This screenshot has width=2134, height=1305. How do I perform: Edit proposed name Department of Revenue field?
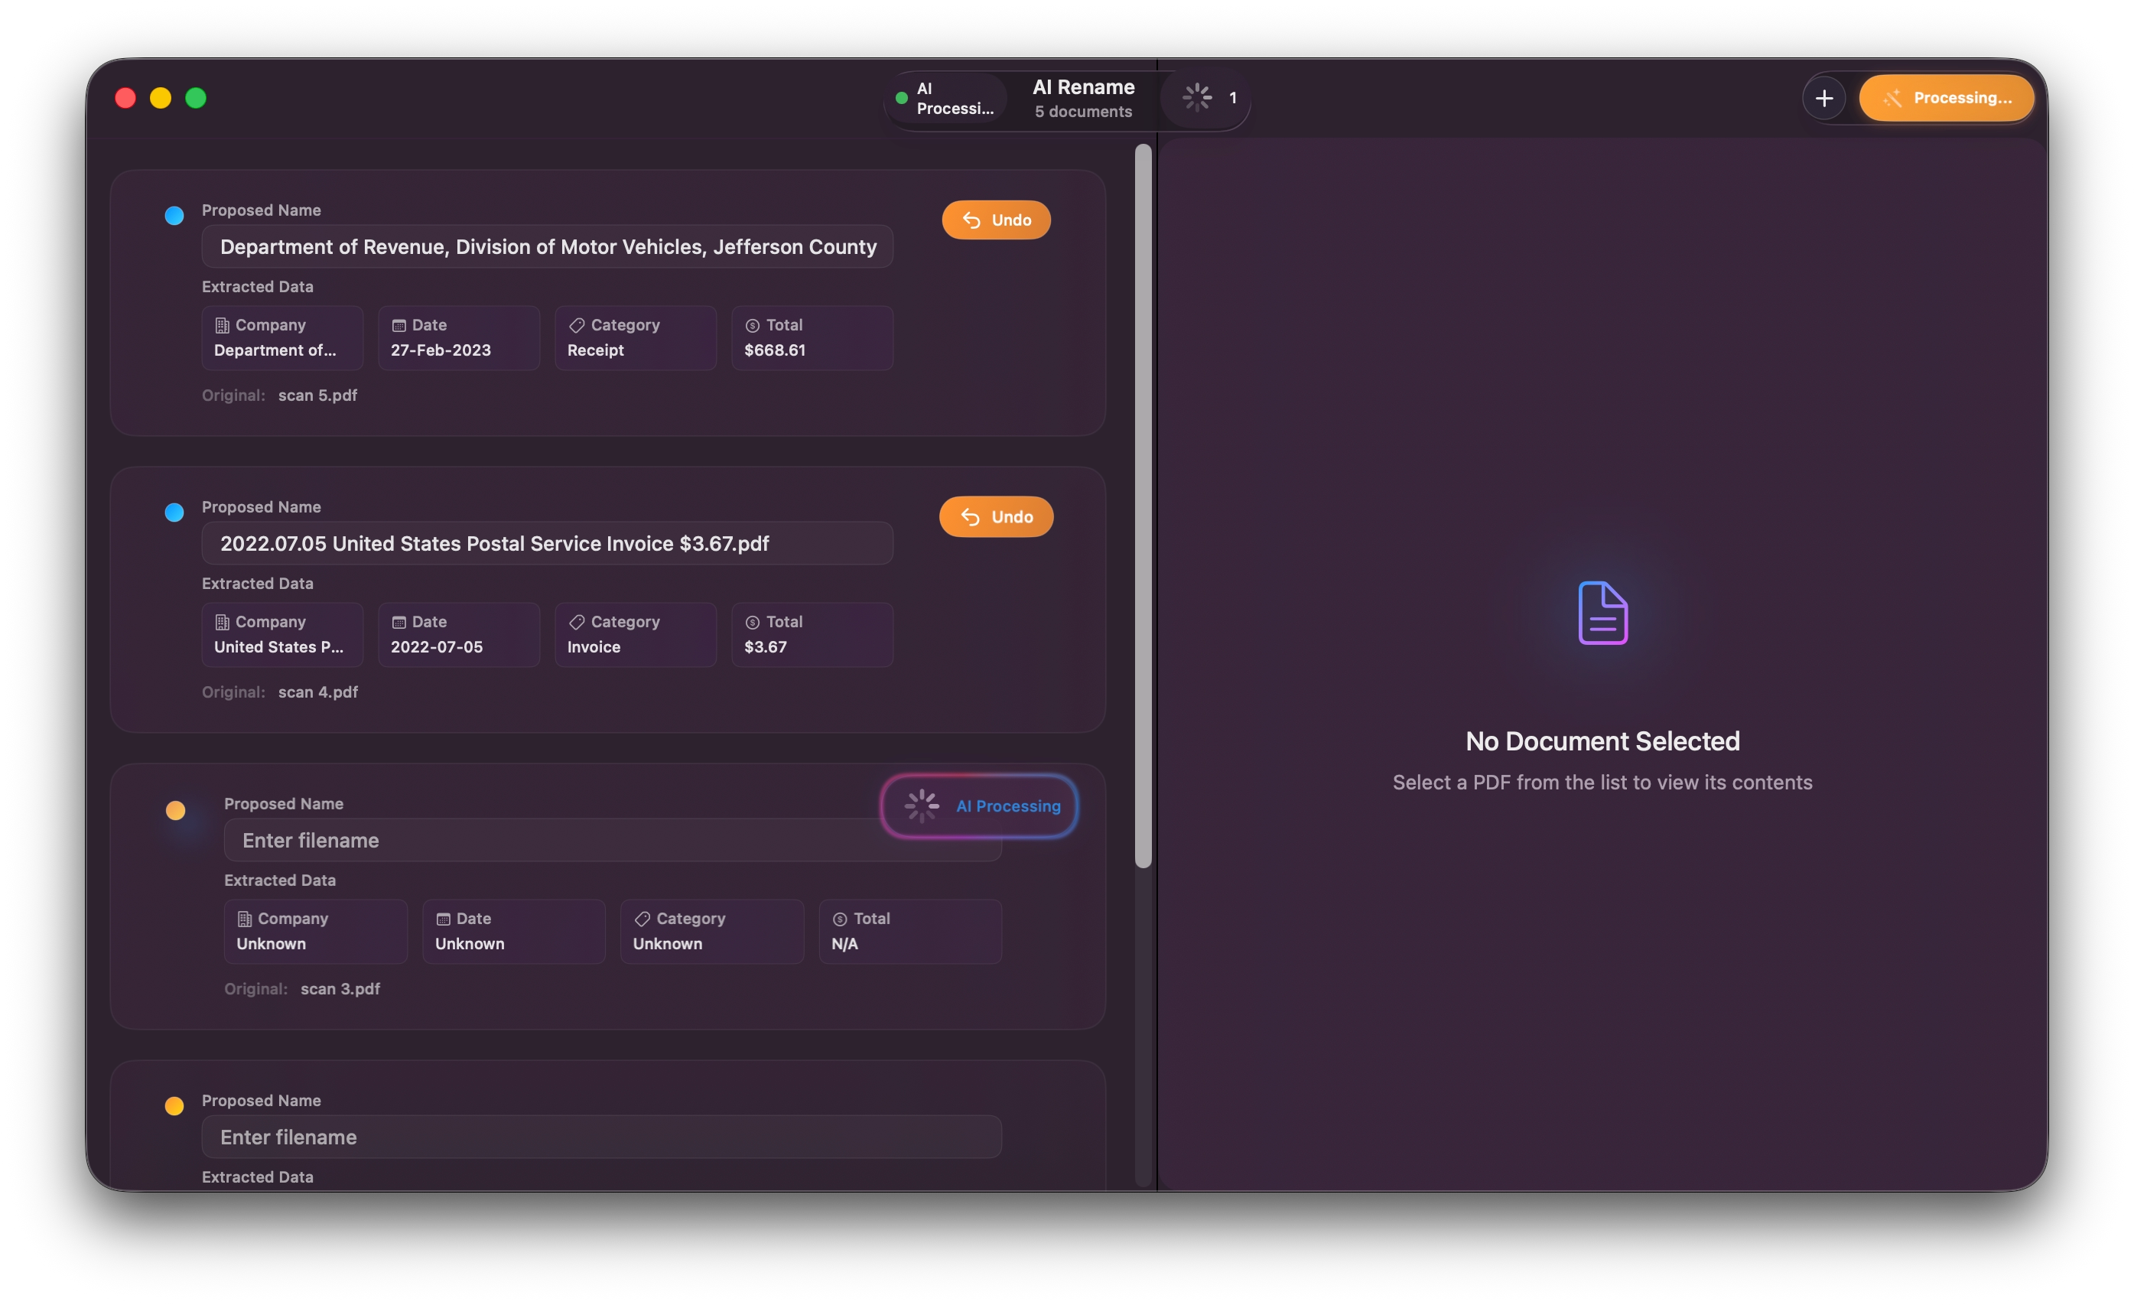point(548,247)
